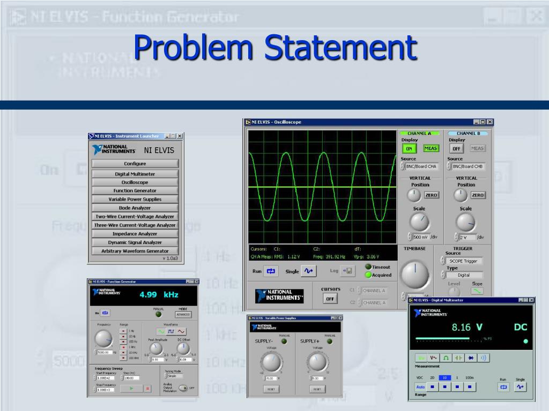Toggle Analog Output Modulation switch

(x=183, y=388)
